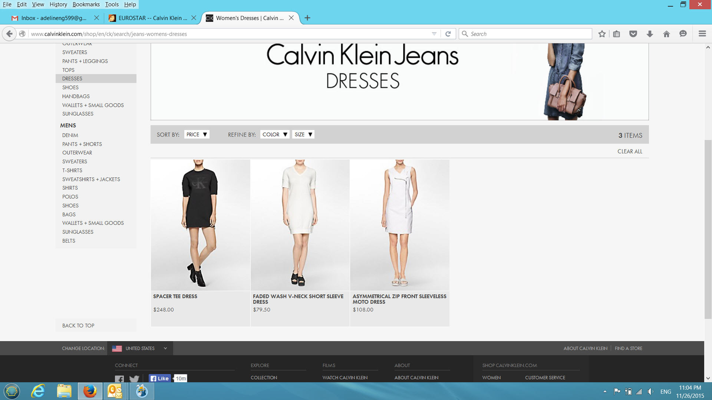Open the File menu
This screenshot has height=400, width=712.
pos(7,4)
